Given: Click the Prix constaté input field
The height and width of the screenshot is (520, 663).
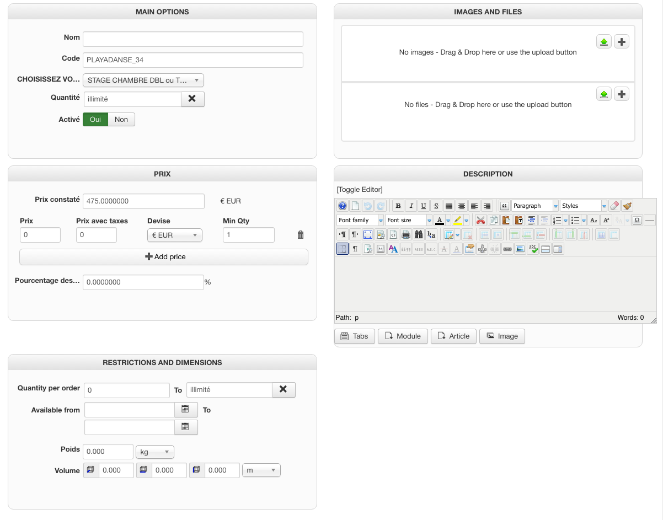Looking at the screenshot, I should point(143,201).
